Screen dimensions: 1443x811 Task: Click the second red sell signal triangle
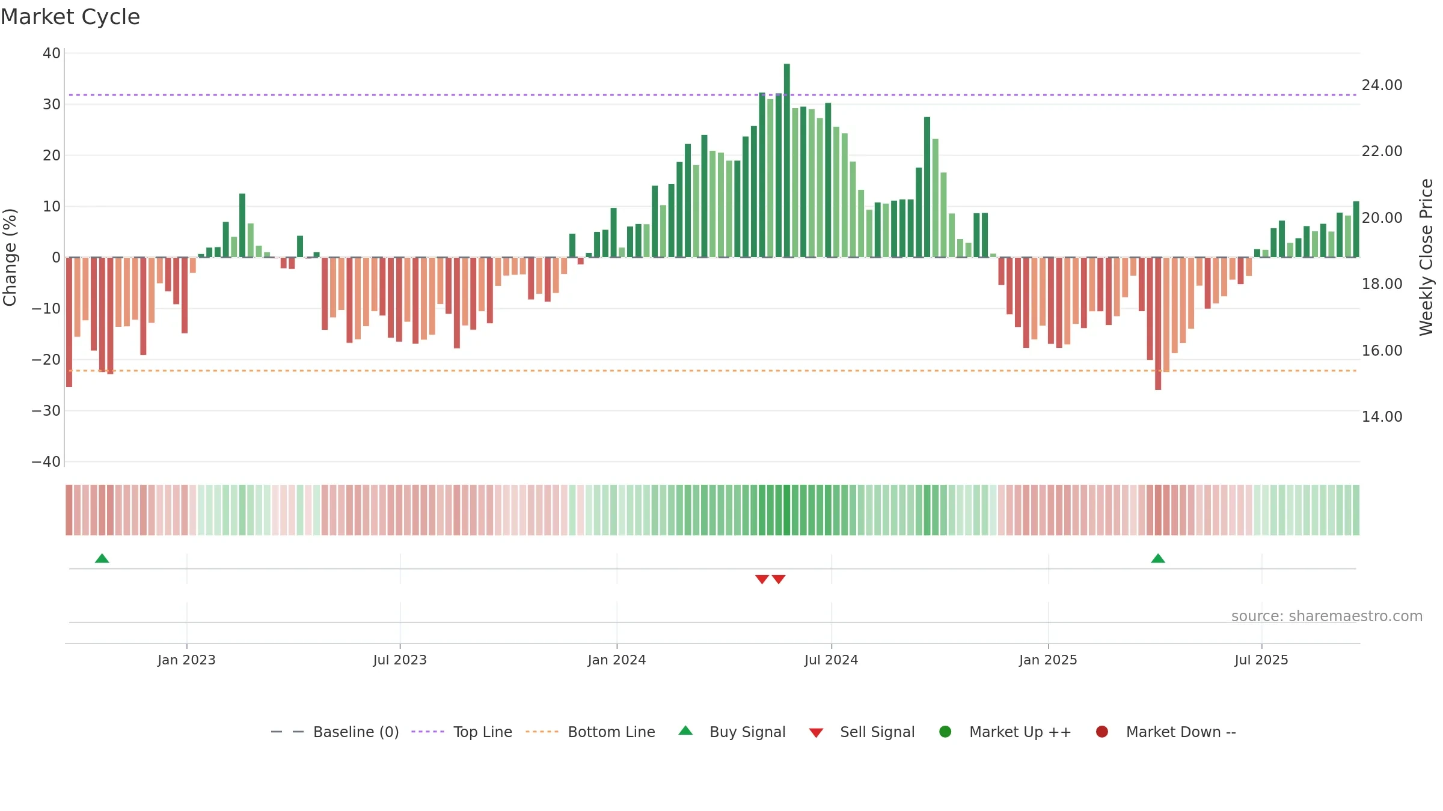coord(779,579)
